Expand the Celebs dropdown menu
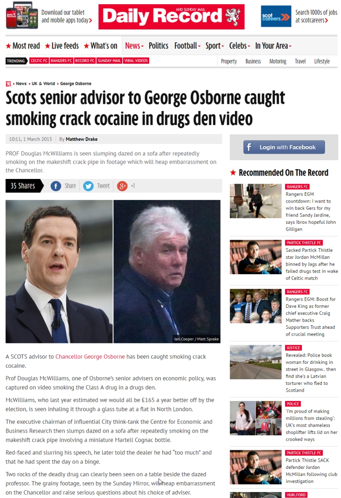Image resolution: width=341 pixels, height=498 pixels. tap(240, 46)
